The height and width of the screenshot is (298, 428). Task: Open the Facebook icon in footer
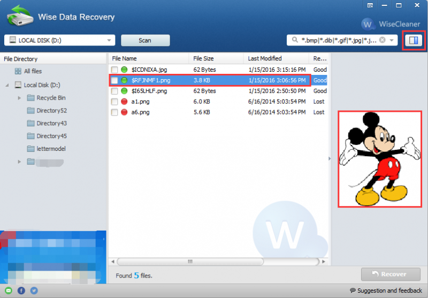(x=21, y=291)
